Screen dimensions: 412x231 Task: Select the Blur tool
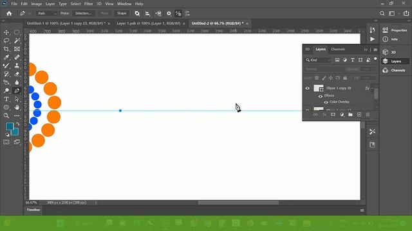[x=17, y=83]
